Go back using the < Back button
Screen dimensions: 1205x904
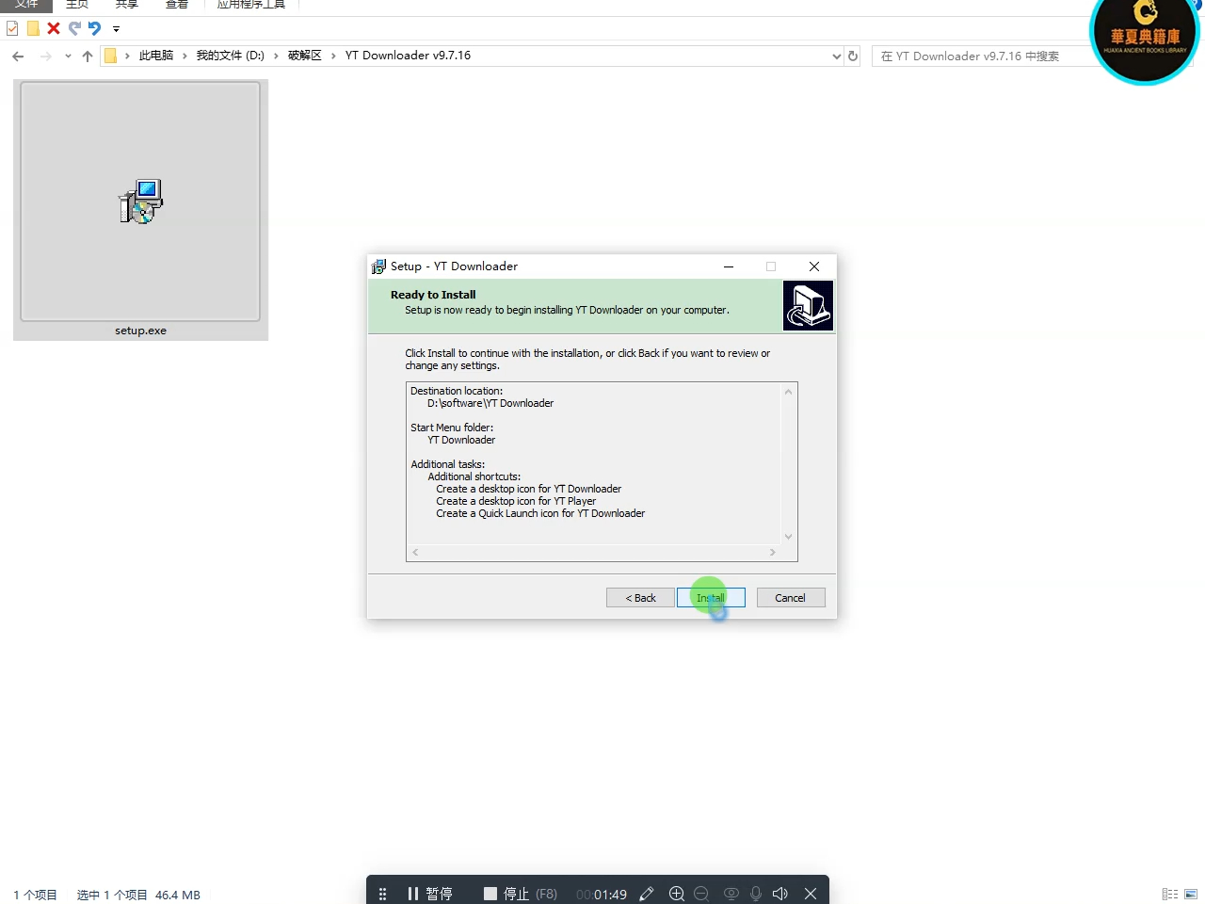639,597
